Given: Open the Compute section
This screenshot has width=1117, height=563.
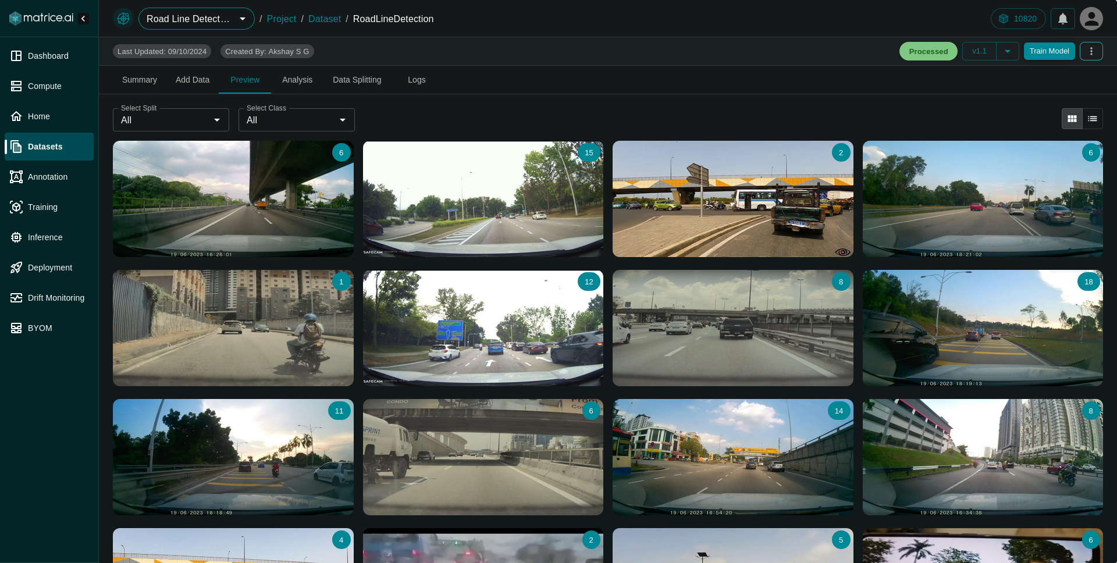Looking at the screenshot, I should click(49, 86).
